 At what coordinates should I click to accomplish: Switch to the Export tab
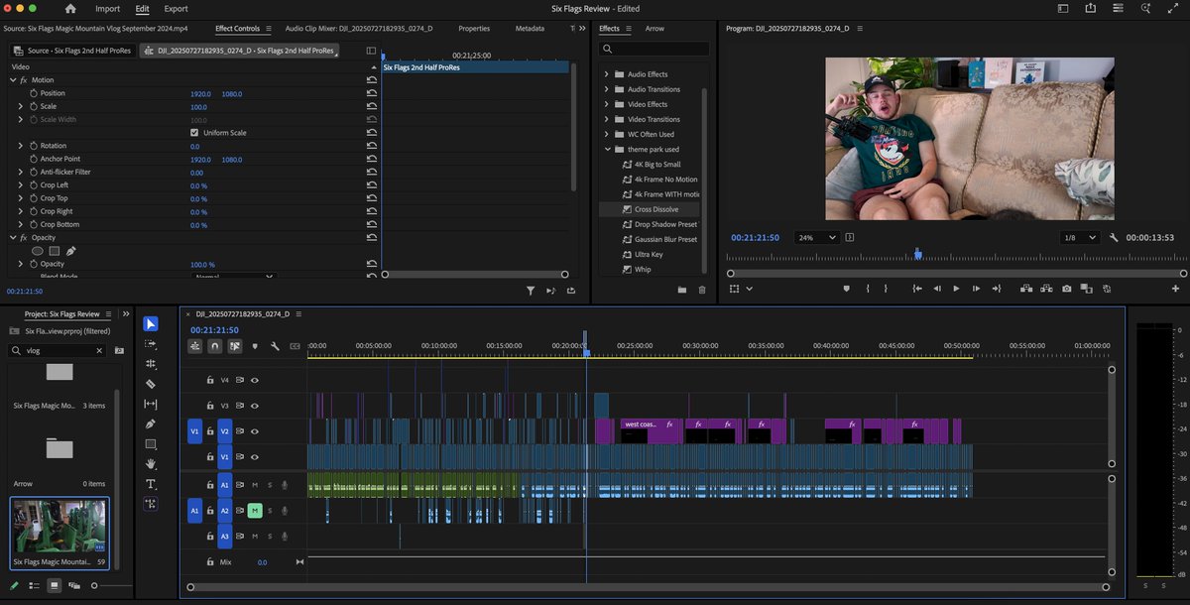pos(176,8)
